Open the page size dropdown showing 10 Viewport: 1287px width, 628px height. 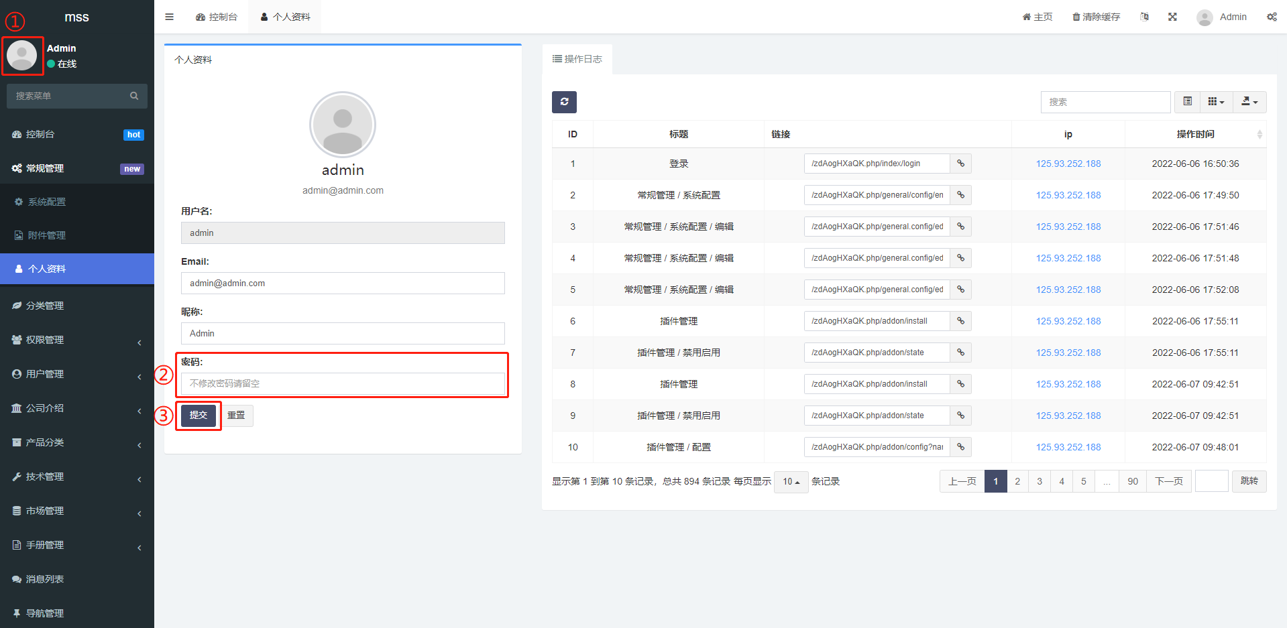(791, 481)
